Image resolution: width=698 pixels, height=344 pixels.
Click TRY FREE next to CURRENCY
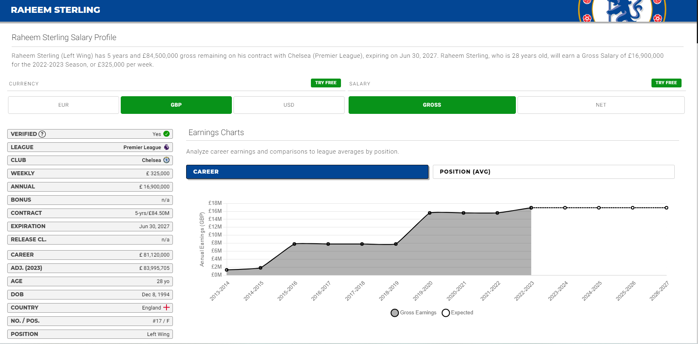coord(326,83)
